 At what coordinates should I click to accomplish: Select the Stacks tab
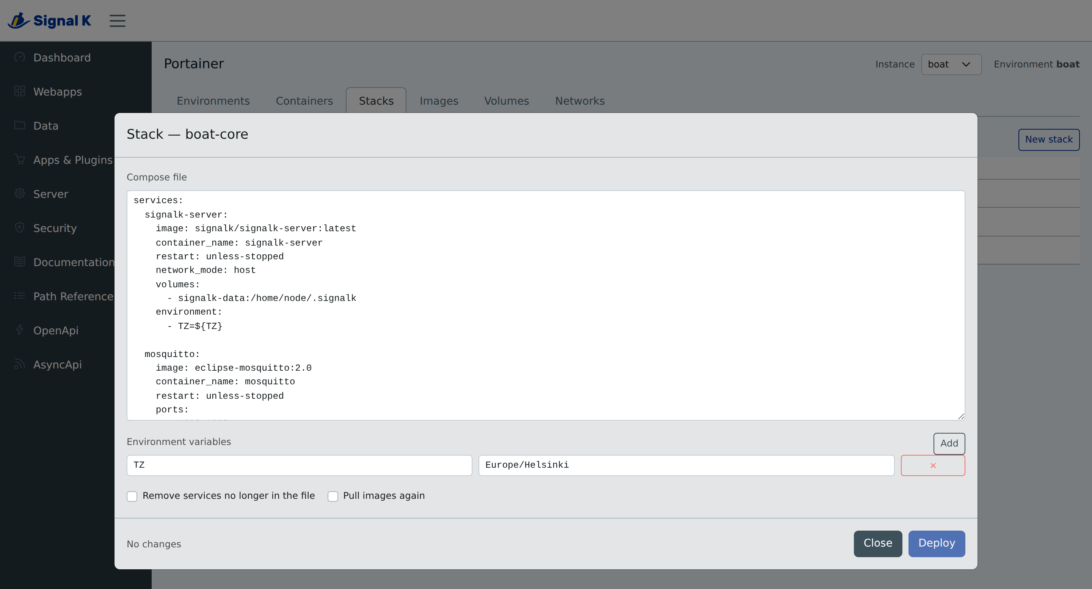coord(376,101)
